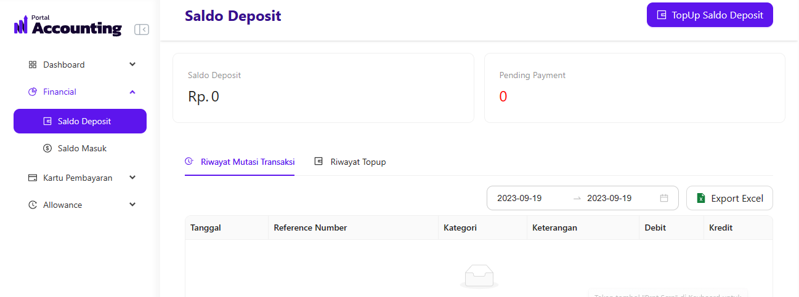Click the Dashboard grid icon
This screenshot has width=799, height=297.
[x=33, y=65]
